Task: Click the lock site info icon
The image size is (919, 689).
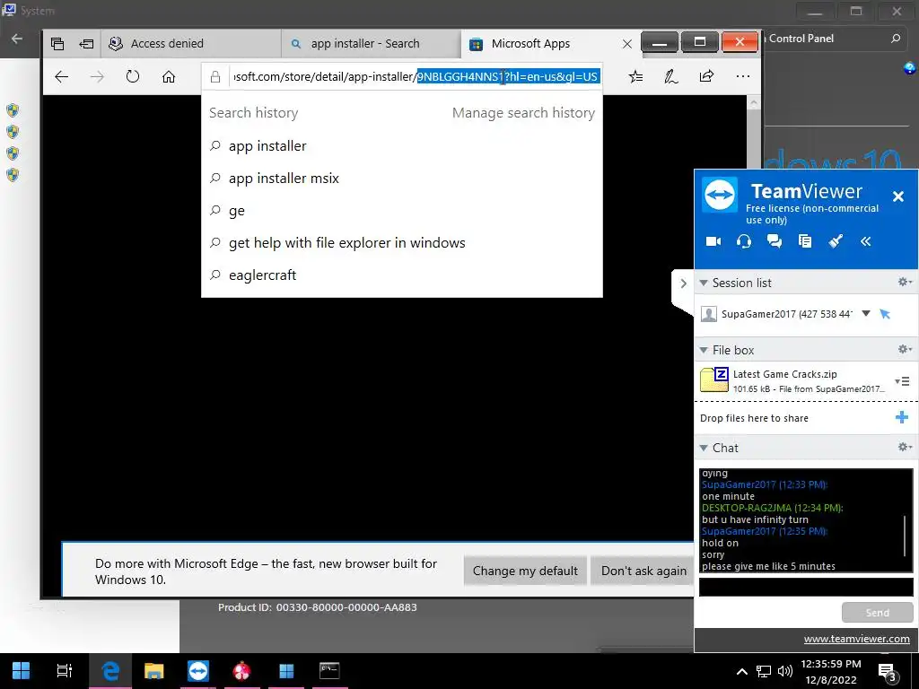Action: click(x=215, y=77)
